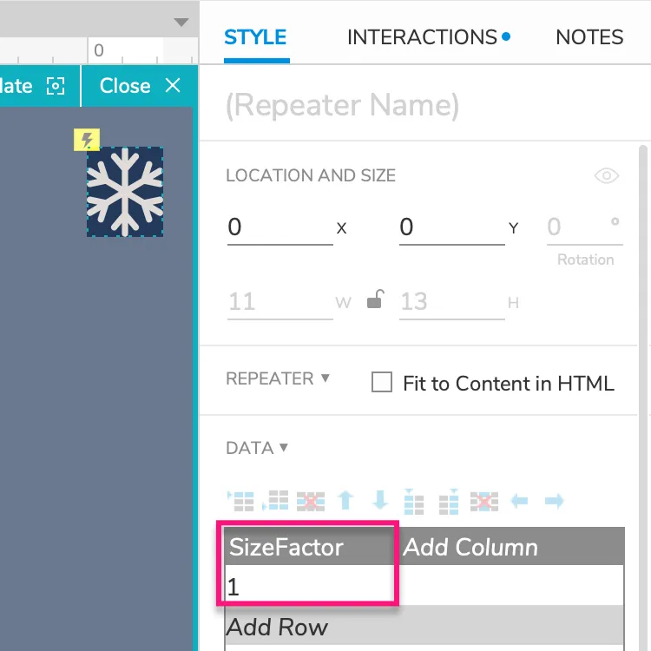651x651 pixels.
Task: Click the delete column icon
Action: pyautogui.click(x=484, y=501)
